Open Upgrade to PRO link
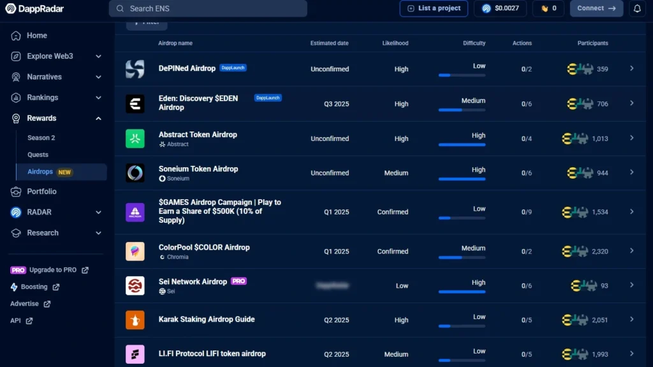Screen dimensions: 653x367 (49, 270)
